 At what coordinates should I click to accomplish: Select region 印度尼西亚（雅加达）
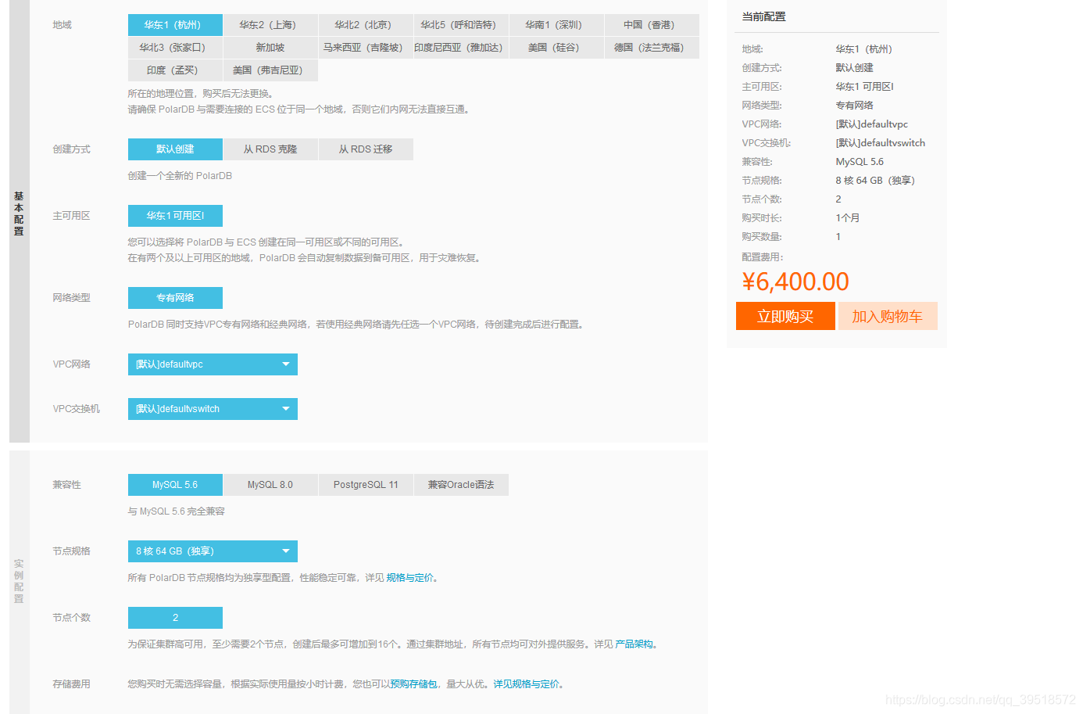(461, 48)
